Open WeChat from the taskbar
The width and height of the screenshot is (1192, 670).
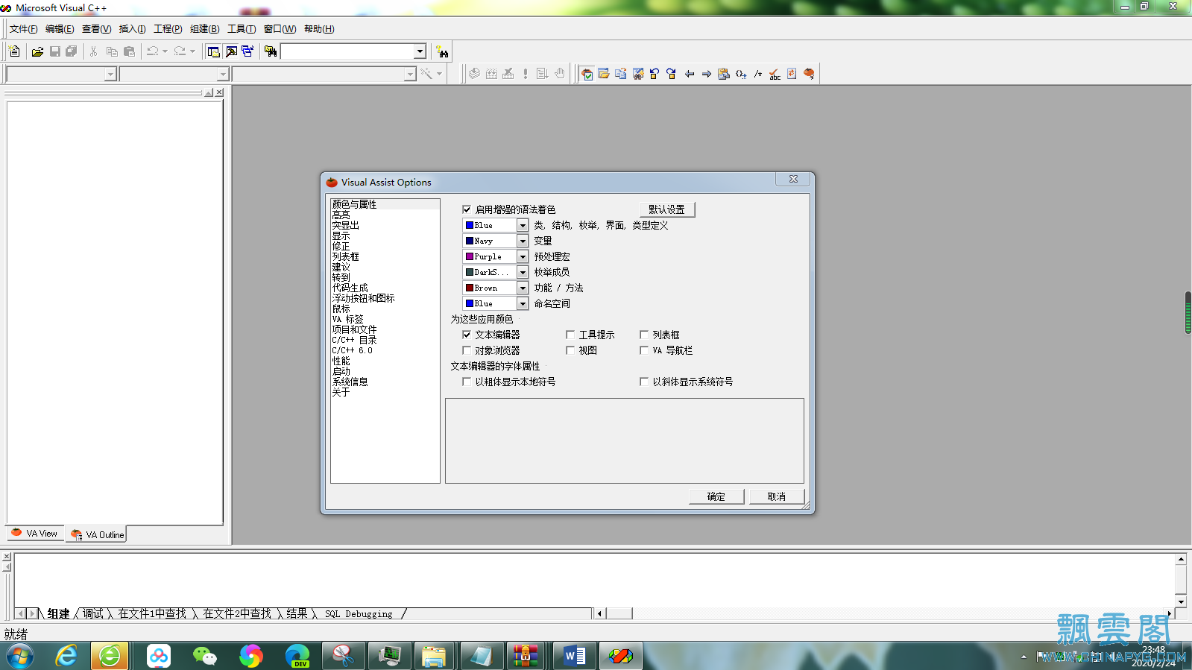click(x=204, y=656)
